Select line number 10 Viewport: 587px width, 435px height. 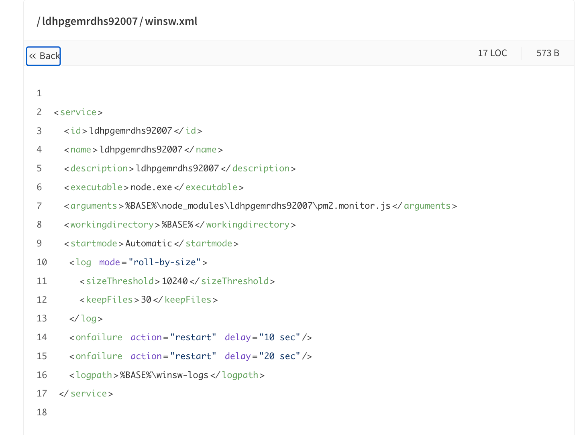point(42,262)
